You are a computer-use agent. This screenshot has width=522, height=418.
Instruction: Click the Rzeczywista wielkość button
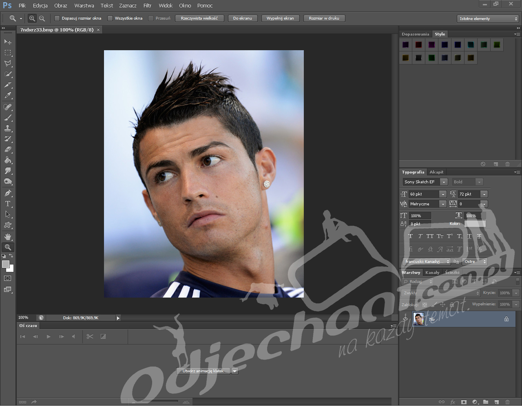199,18
